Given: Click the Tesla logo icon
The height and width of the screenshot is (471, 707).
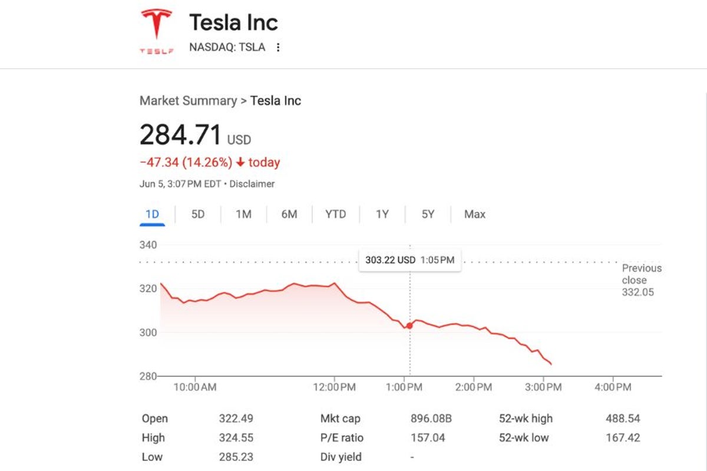Looking at the screenshot, I should [156, 24].
